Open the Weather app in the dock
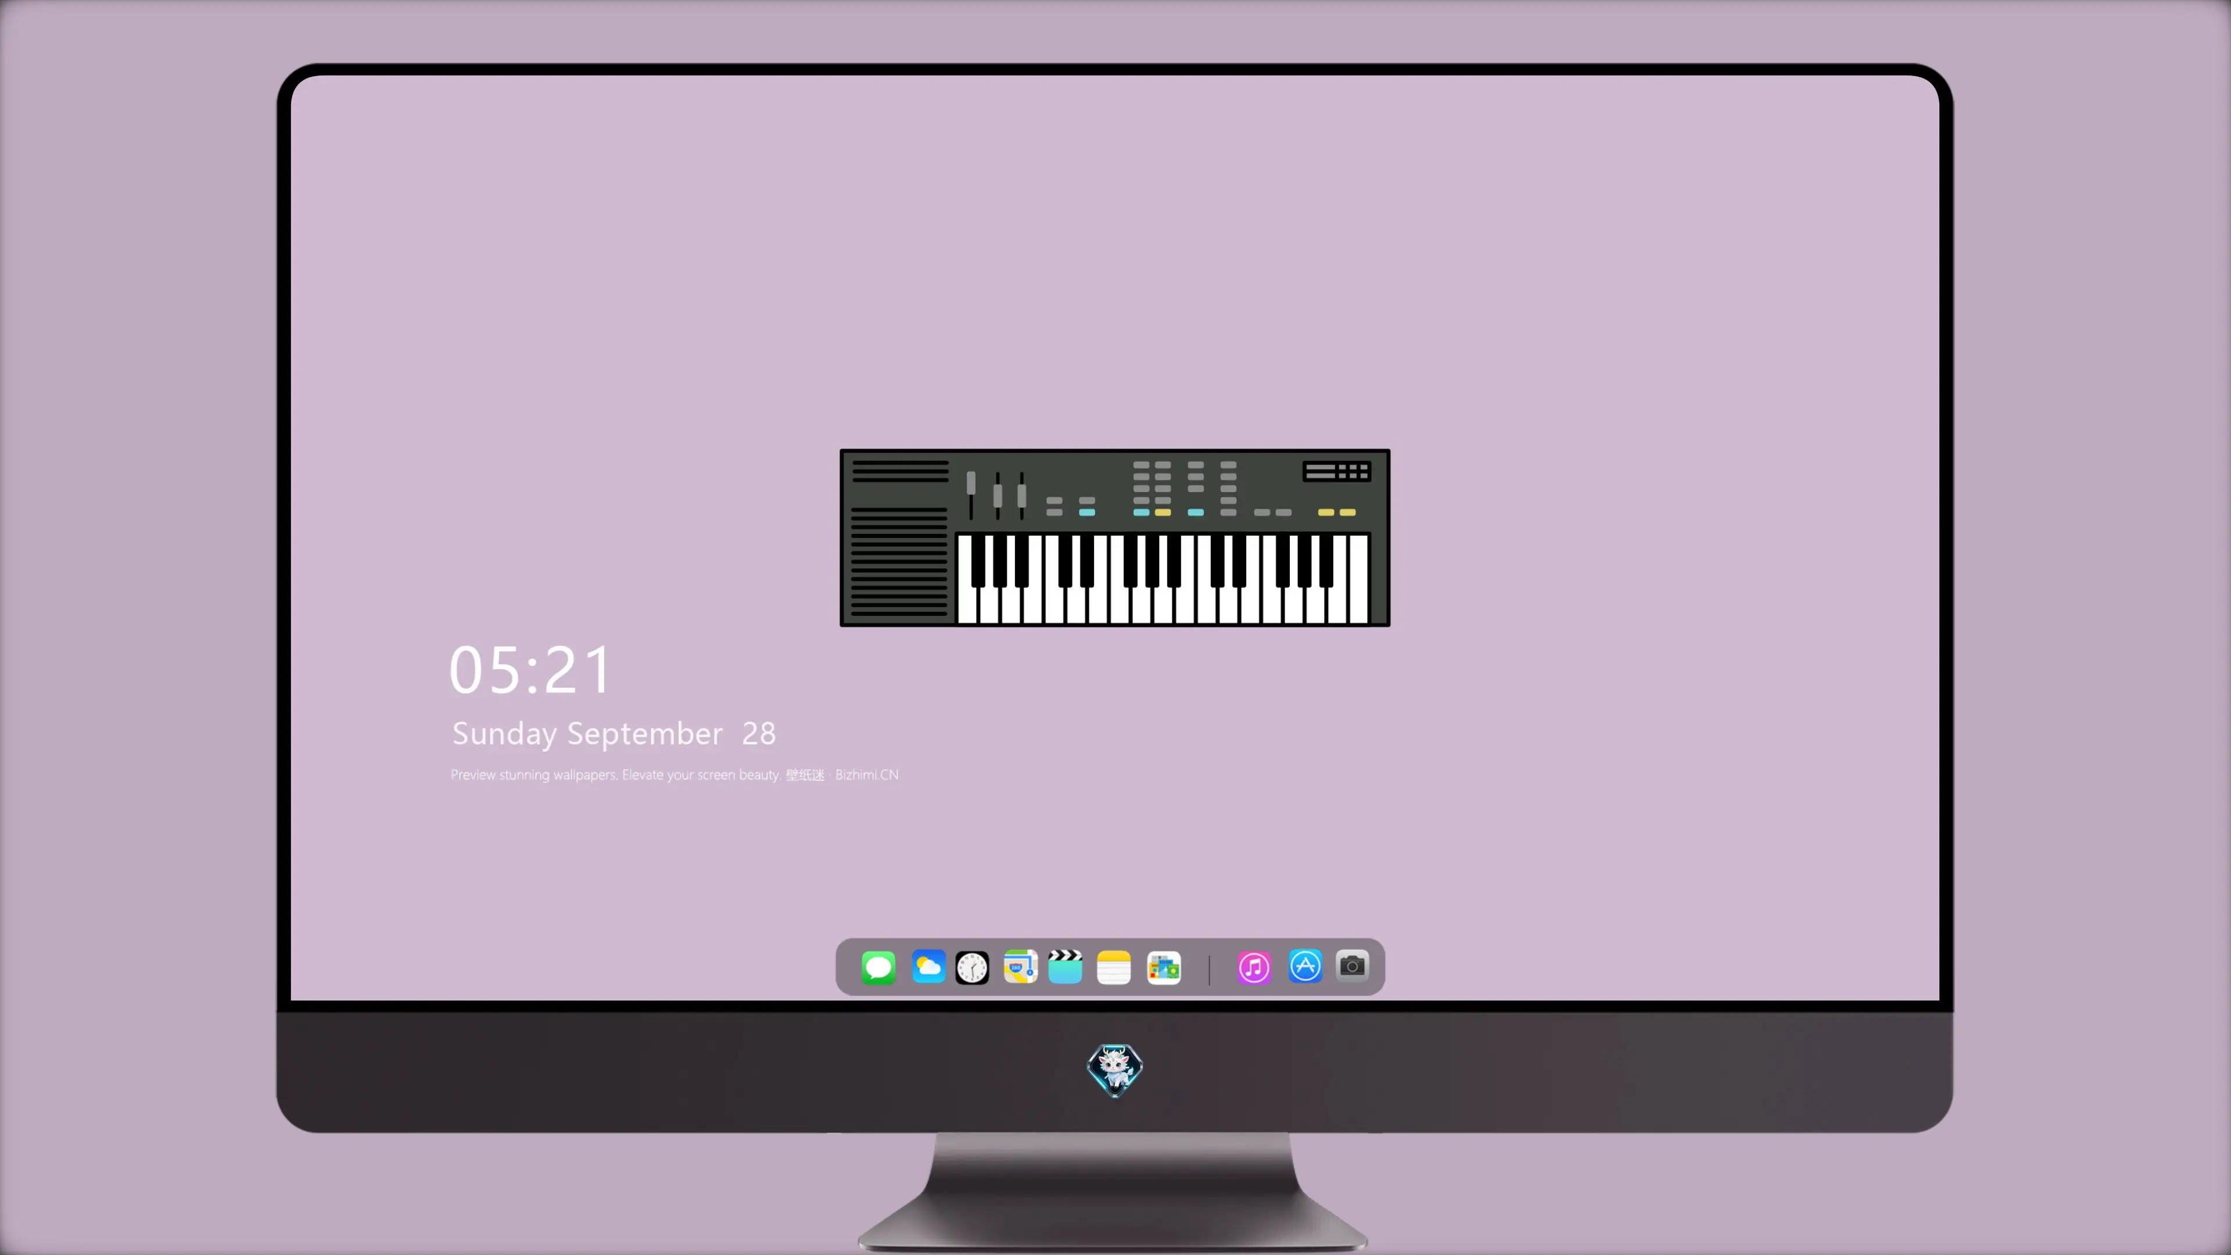Image resolution: width=2231 pixels, height=1255 pixels. tap(928, 967)
